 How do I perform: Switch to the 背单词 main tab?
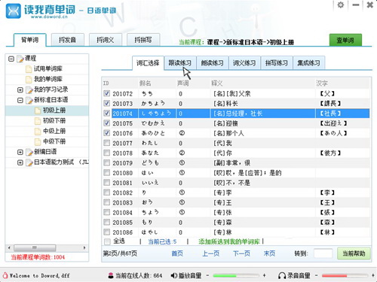(x=30, y=40)
